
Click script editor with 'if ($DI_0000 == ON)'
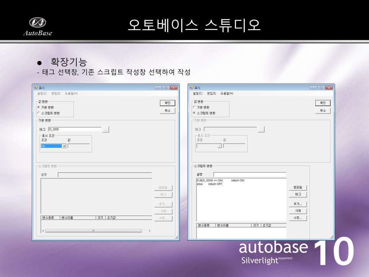[x=241, y=200]
